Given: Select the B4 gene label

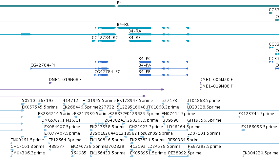Looking at the screenshot, I should tap(119, 3).
